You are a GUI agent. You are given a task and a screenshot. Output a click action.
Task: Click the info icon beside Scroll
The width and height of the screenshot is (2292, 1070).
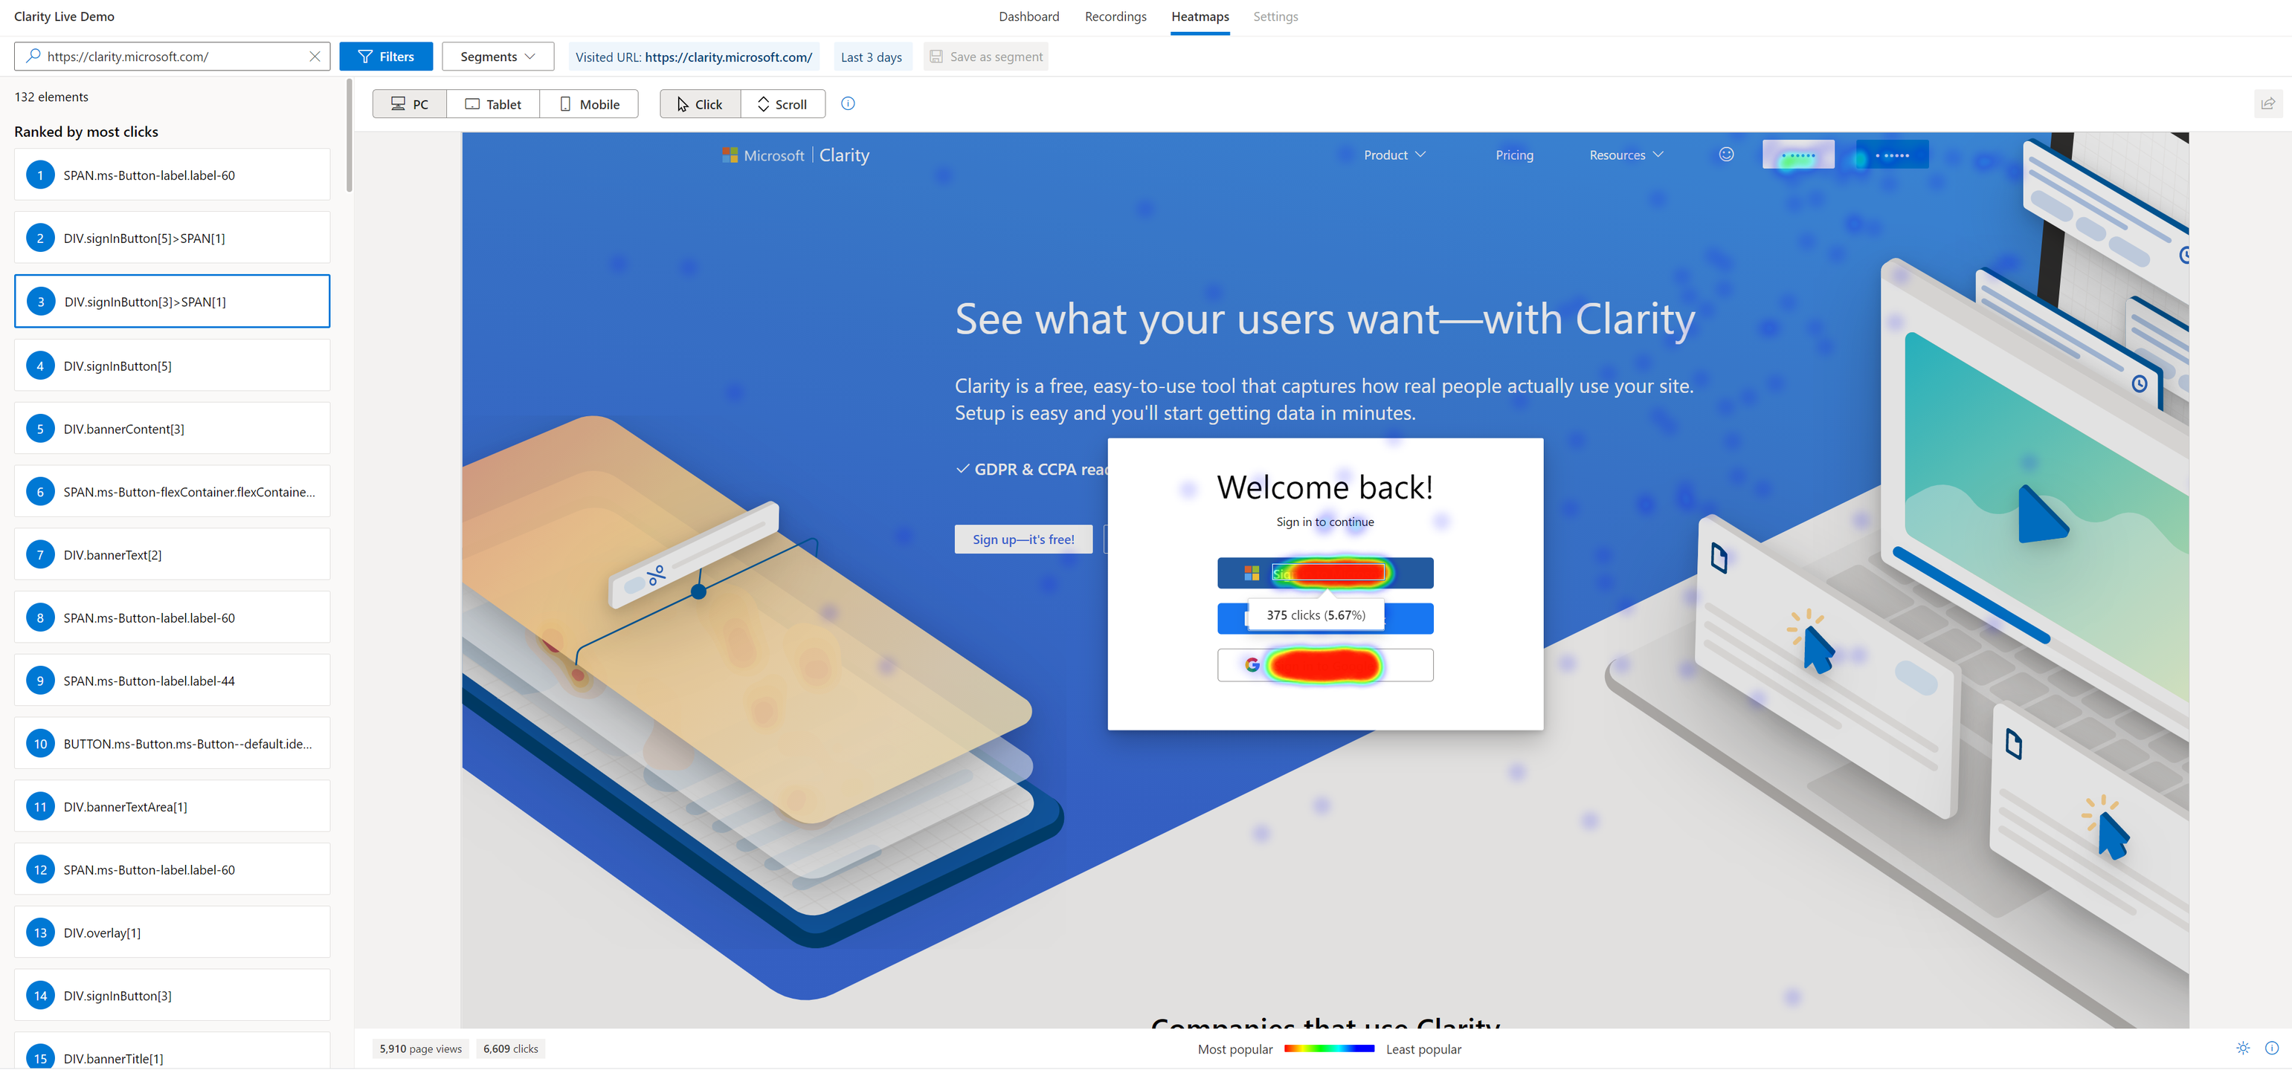coord(848,104)
